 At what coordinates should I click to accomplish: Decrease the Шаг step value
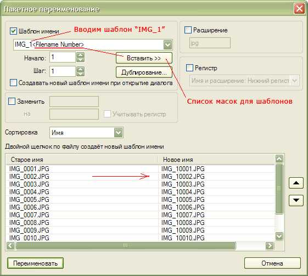(80, 74)
